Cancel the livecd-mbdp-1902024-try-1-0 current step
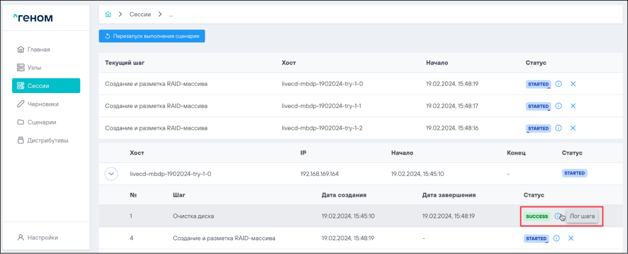Screen dimensions: 628x254 click(x=573, y=84)
